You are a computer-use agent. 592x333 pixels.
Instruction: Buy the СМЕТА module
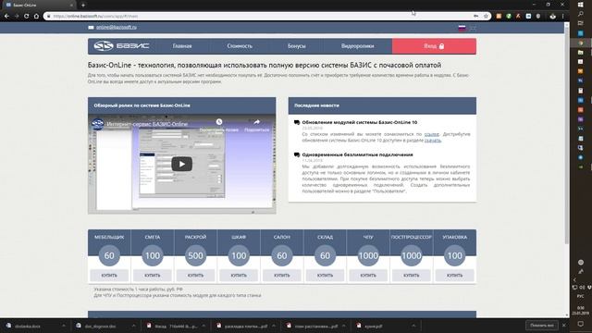coord(152,276)
